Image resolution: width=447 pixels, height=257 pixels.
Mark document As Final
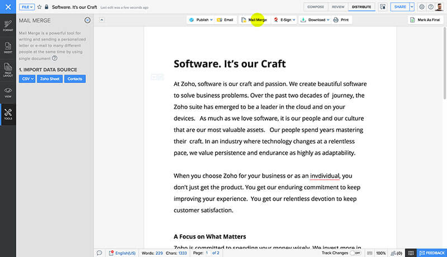(425, 20)
